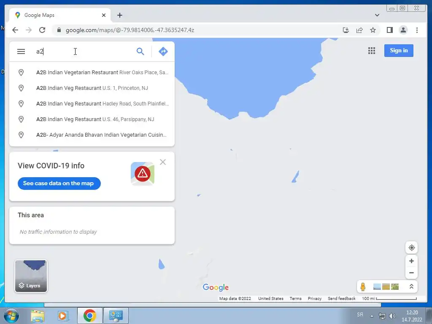Click the United States link

(270, 298)
